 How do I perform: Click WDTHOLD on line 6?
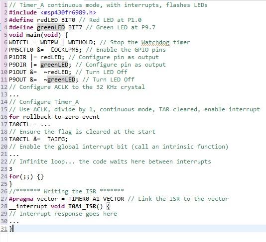tap(80, 42)
